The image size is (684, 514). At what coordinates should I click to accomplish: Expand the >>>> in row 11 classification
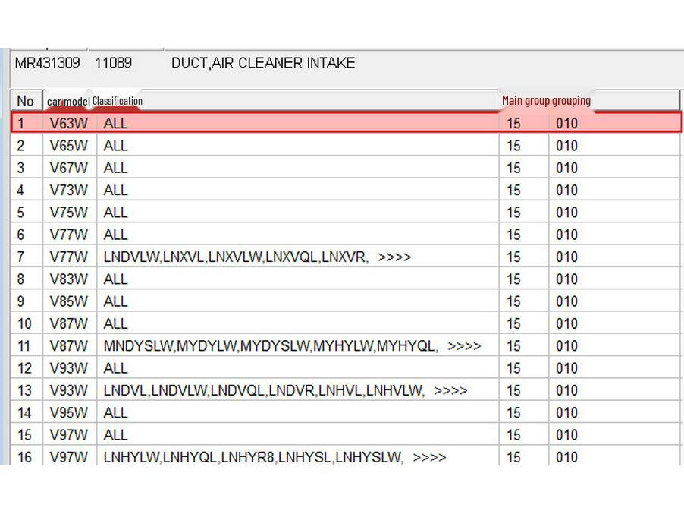point(464,346)
